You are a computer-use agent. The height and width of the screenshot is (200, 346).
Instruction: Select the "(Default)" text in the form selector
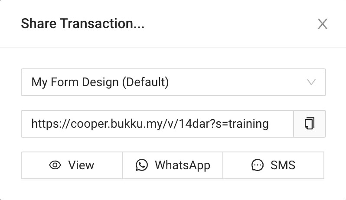[x=145, y=82]
